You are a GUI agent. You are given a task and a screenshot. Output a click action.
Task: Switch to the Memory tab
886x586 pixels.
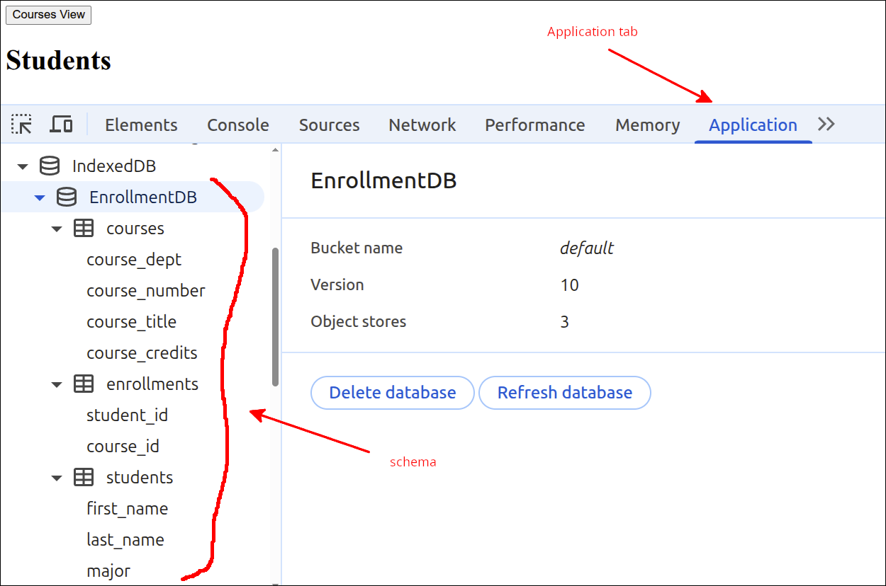[646, 125]
